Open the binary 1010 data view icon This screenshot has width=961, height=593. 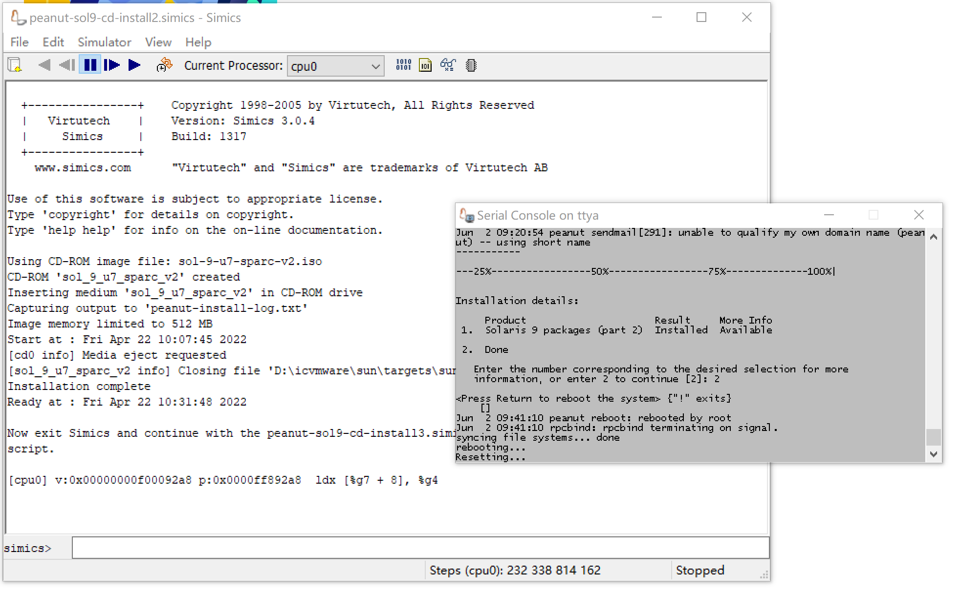pos(403,65)
